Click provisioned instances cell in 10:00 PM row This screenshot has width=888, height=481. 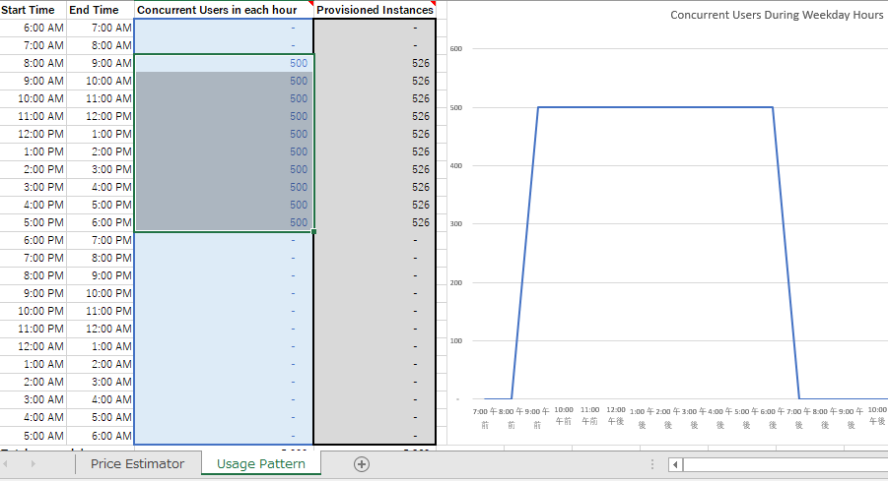[375, 311]
